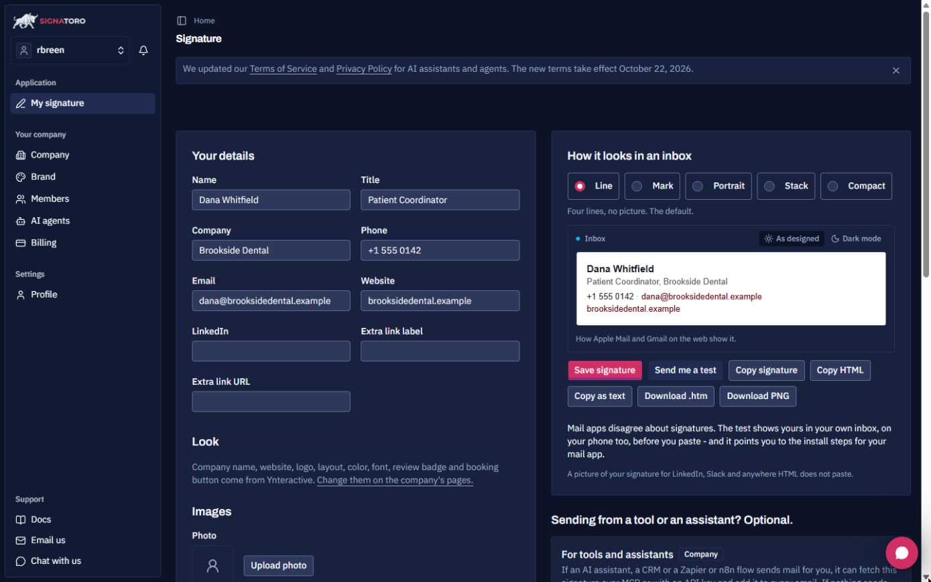Click the photo placeholder avatar
This screenshot has height=582, width=931.
pyautogui.click(x=212, y=565)
